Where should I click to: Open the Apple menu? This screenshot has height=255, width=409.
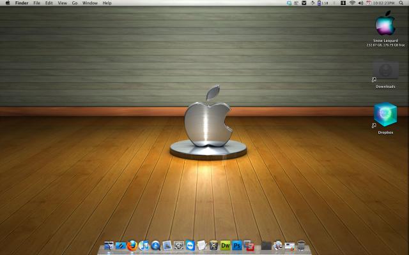[x=8, y=3]
